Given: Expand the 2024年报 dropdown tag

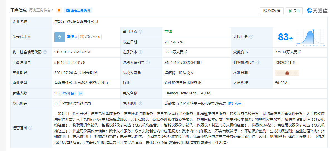Looking at the screenshot, I should [68, 93].
